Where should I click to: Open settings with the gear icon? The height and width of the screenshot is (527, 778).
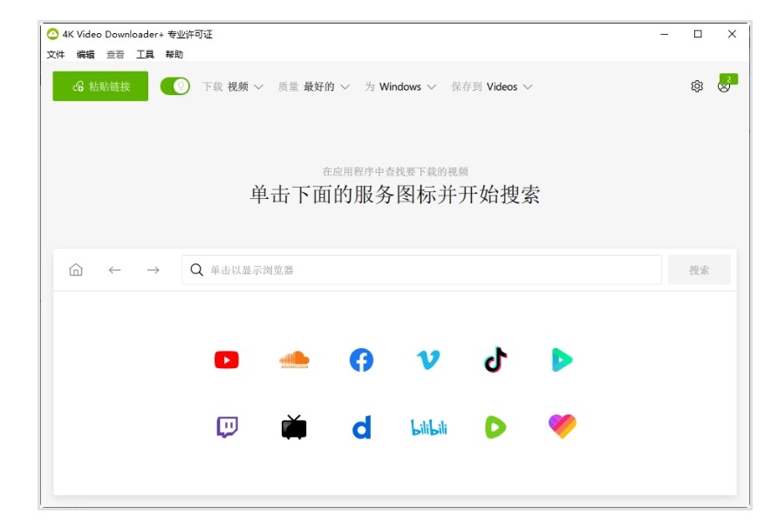click(697, 86)
